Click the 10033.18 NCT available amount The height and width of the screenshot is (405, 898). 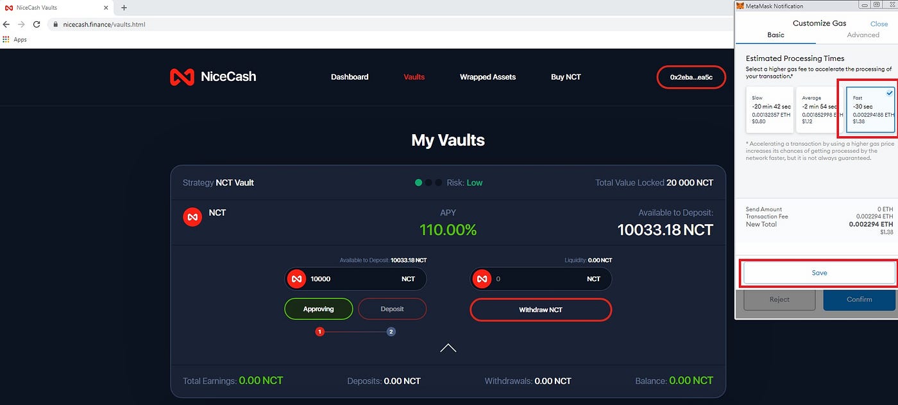665,230
